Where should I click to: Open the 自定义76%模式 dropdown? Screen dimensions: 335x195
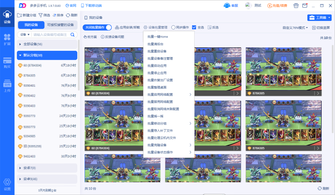(295, 28)
